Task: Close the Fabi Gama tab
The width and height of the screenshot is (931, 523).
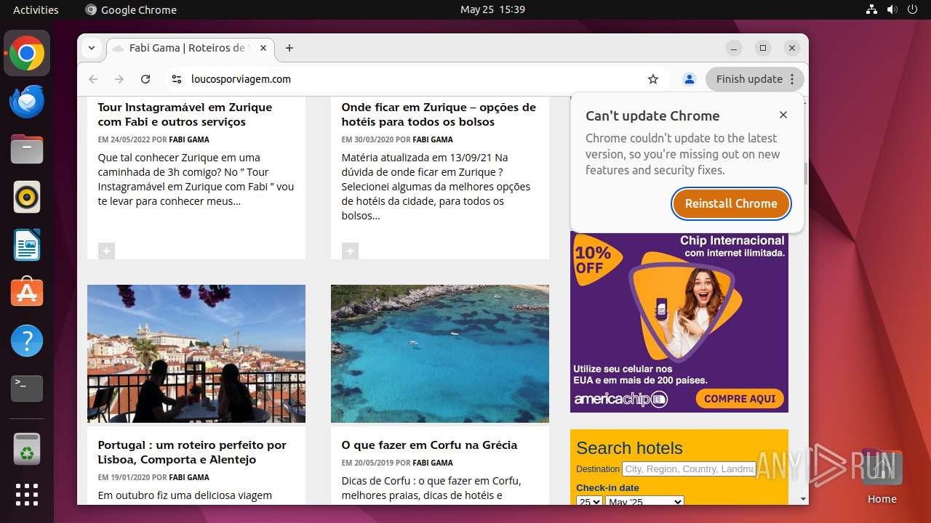Action: point(263,48)
